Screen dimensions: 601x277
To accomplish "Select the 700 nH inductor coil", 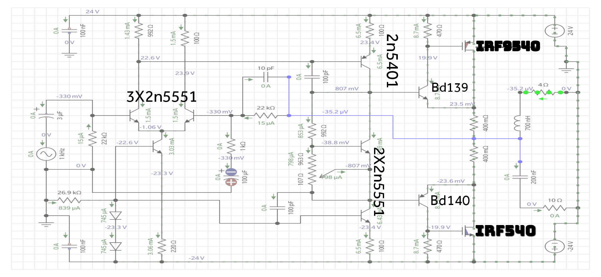I will click(x=518, y=123).
